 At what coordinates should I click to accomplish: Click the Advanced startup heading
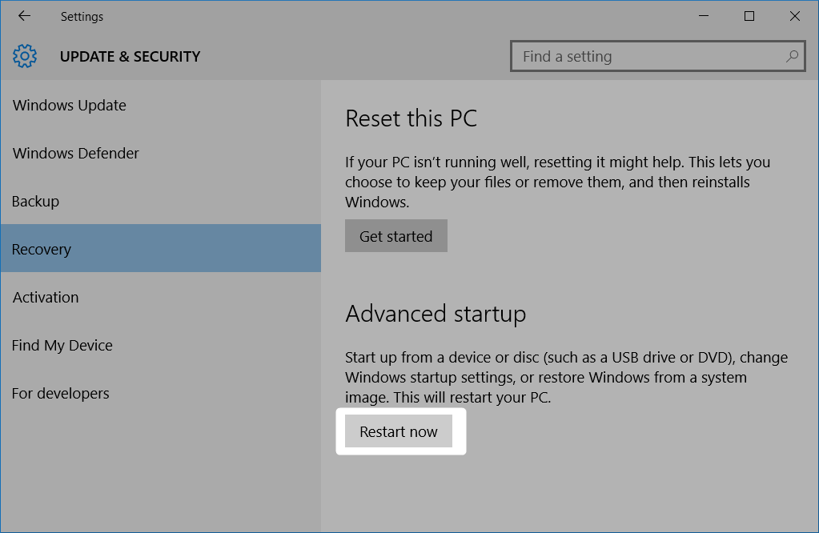click(x=436, y=315)
